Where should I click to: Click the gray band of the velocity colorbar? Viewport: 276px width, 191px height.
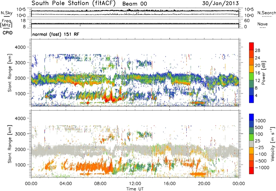coord(252,144)
